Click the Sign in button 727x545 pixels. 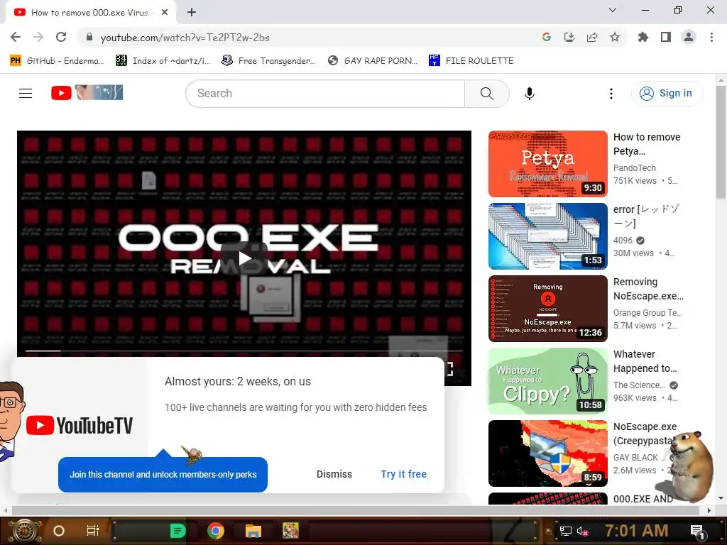pos(667,93)
